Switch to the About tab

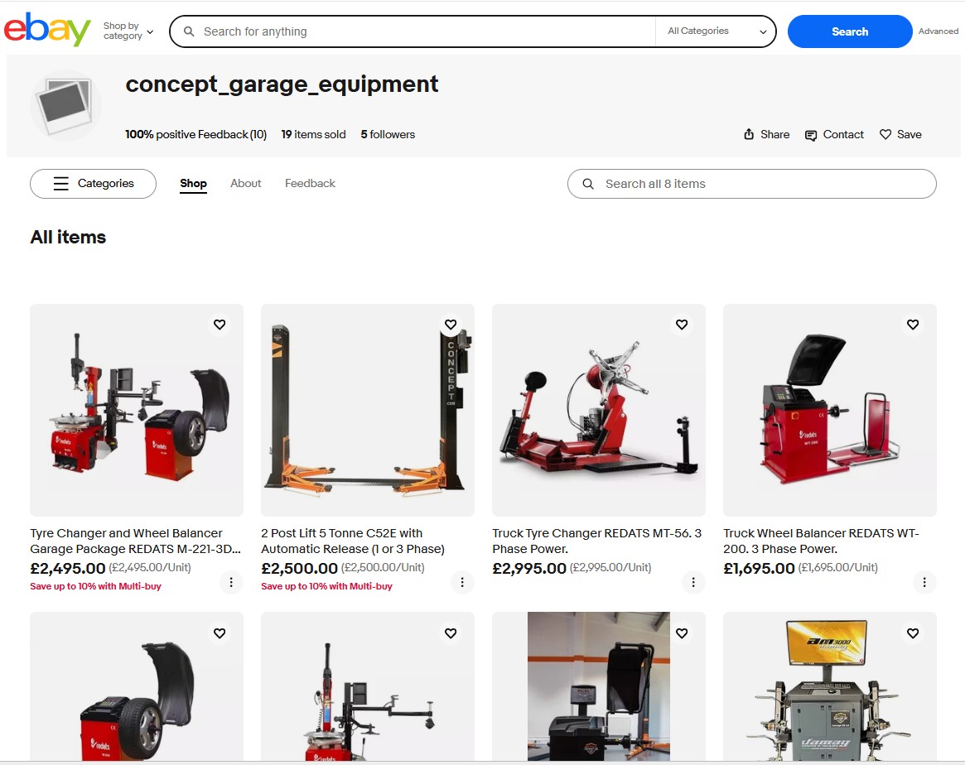click(x=245, y=184)
